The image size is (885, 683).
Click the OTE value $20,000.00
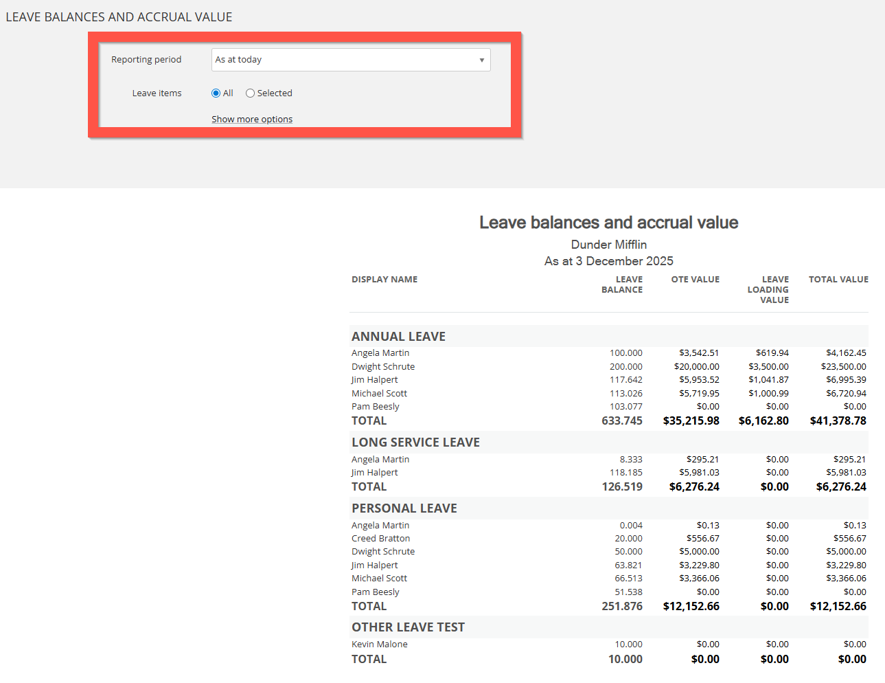[696, 367]
